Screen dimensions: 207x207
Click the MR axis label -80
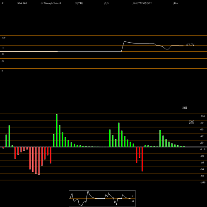tap(202, 176)
